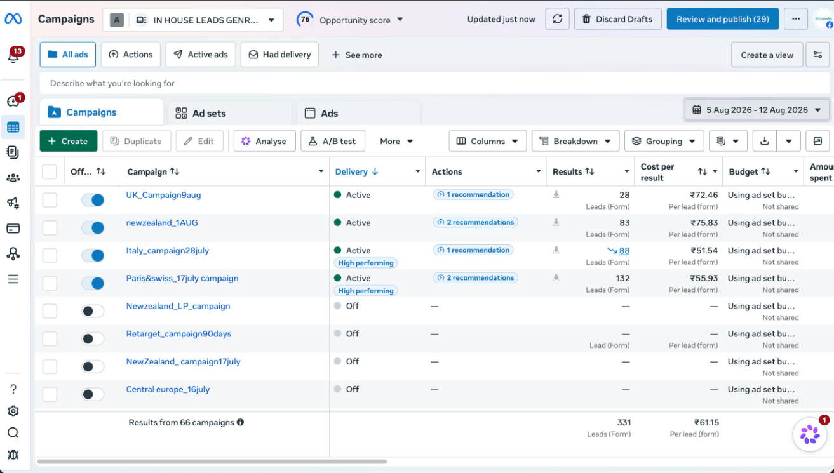The image size is (834, 473).
Task: Click the Retarget_campaign90days campaign link
Action: (178, 334)
